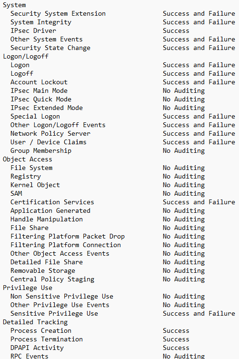The image size is (239, 359).
Task: Click the Kernel Object subcategory
Action: click(35, 185)
